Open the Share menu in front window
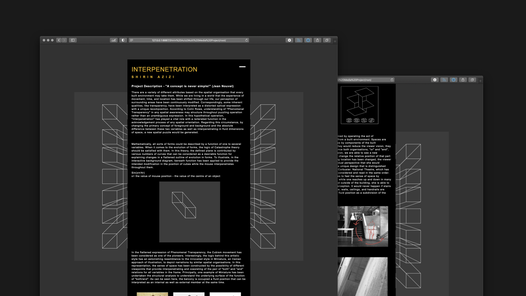Image resolution: width=526 pixels, height=296 pixels. tap(317, 40)
